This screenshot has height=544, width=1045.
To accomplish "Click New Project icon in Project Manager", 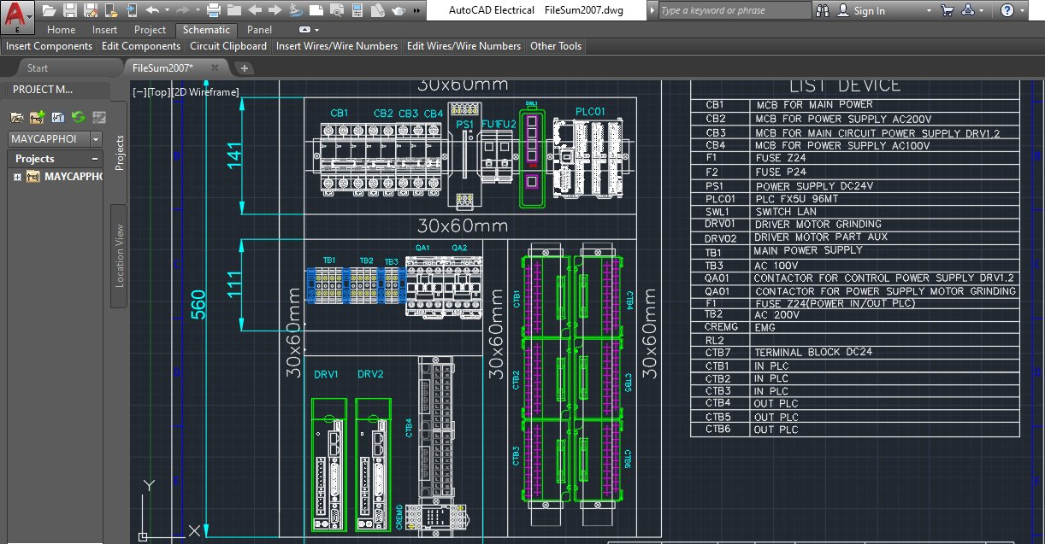I will (x=38, y=117).
